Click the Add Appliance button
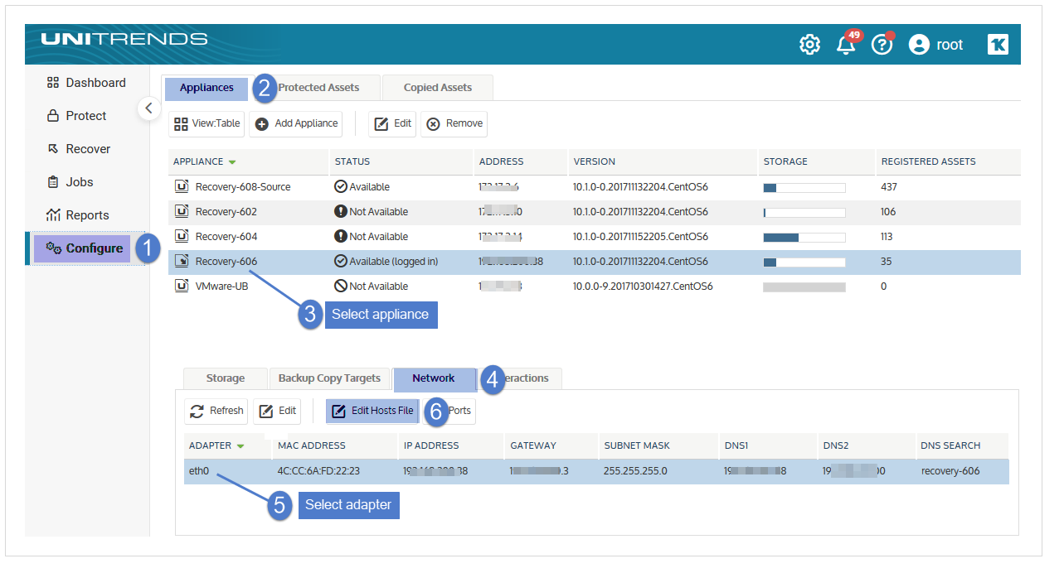This screenshot has height=573, width=1064. point(296,123)
